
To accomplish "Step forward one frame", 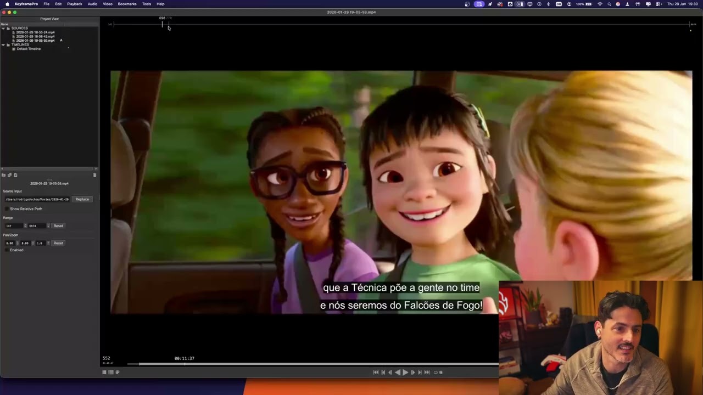I will click(x=413, y=372).
